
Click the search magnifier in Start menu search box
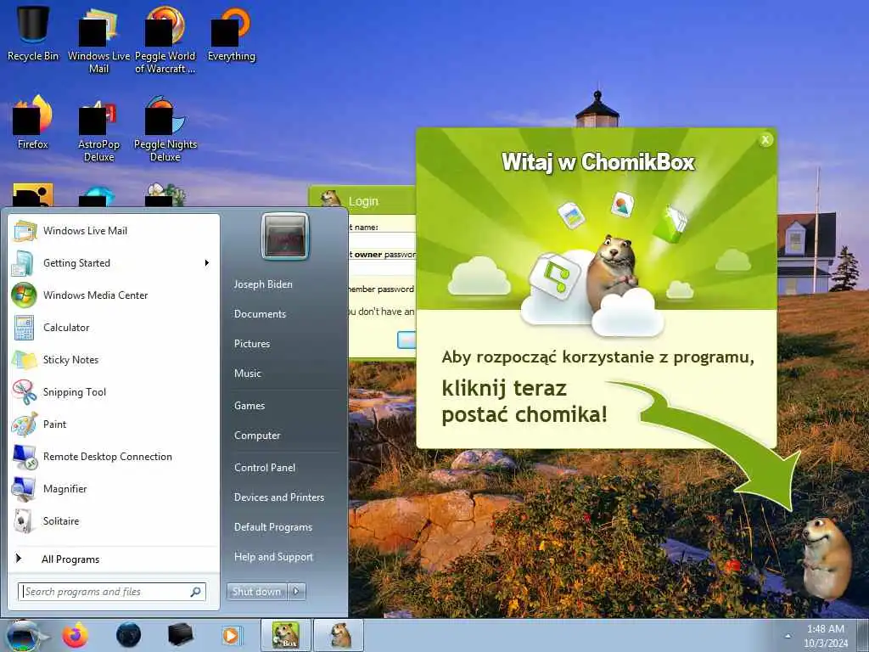(x=196, y=592)
